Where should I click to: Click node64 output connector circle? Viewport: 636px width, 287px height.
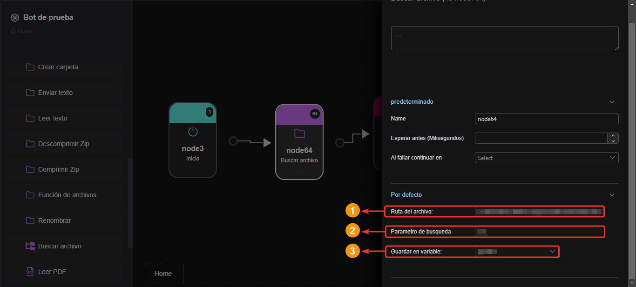pyautogui.click(x=340, y=143)
